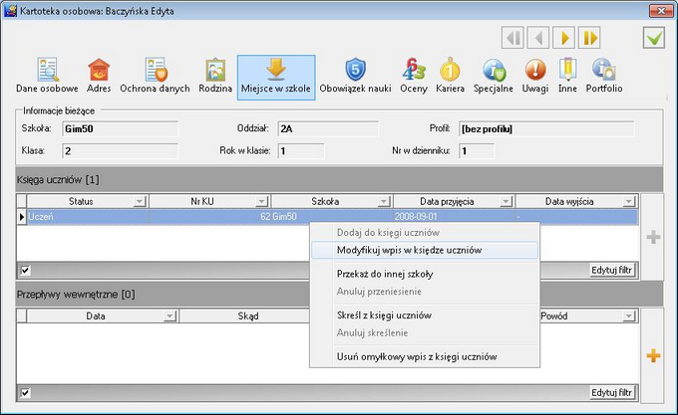
Task: Open the Data wyjścia column filter dropdown
Action: (628, 201)
